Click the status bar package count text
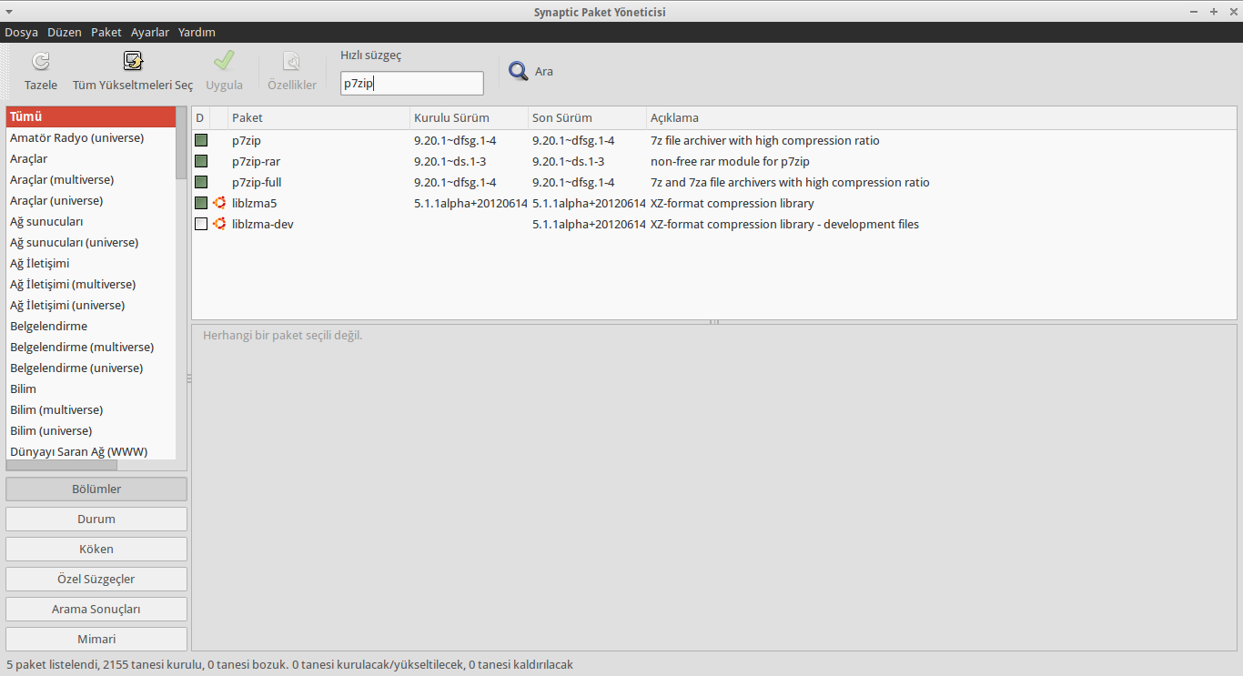Screen dimensions: 1243x676 click(x=289, y=665)
